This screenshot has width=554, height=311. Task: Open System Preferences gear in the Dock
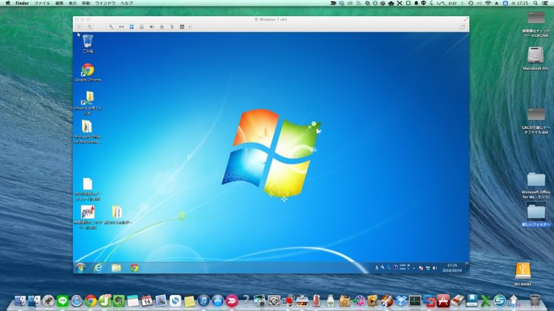click(274, 301)
